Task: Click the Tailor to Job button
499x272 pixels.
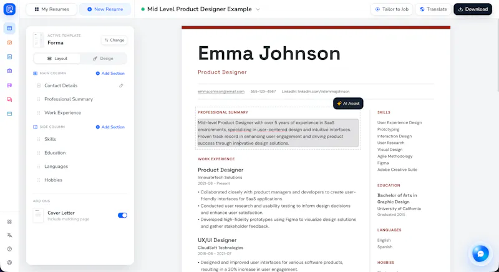Action: click(392, 9)
